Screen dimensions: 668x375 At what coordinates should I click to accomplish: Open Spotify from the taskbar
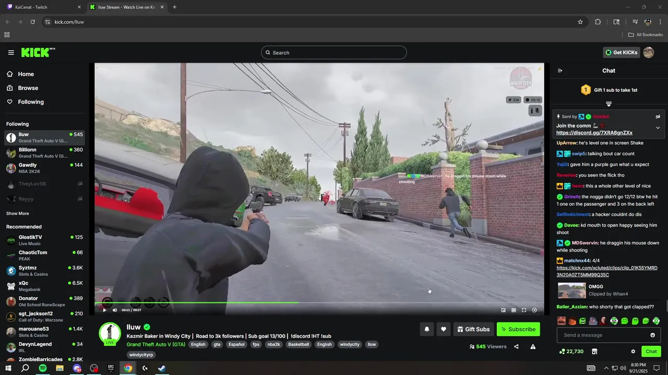tap(43, 368)
